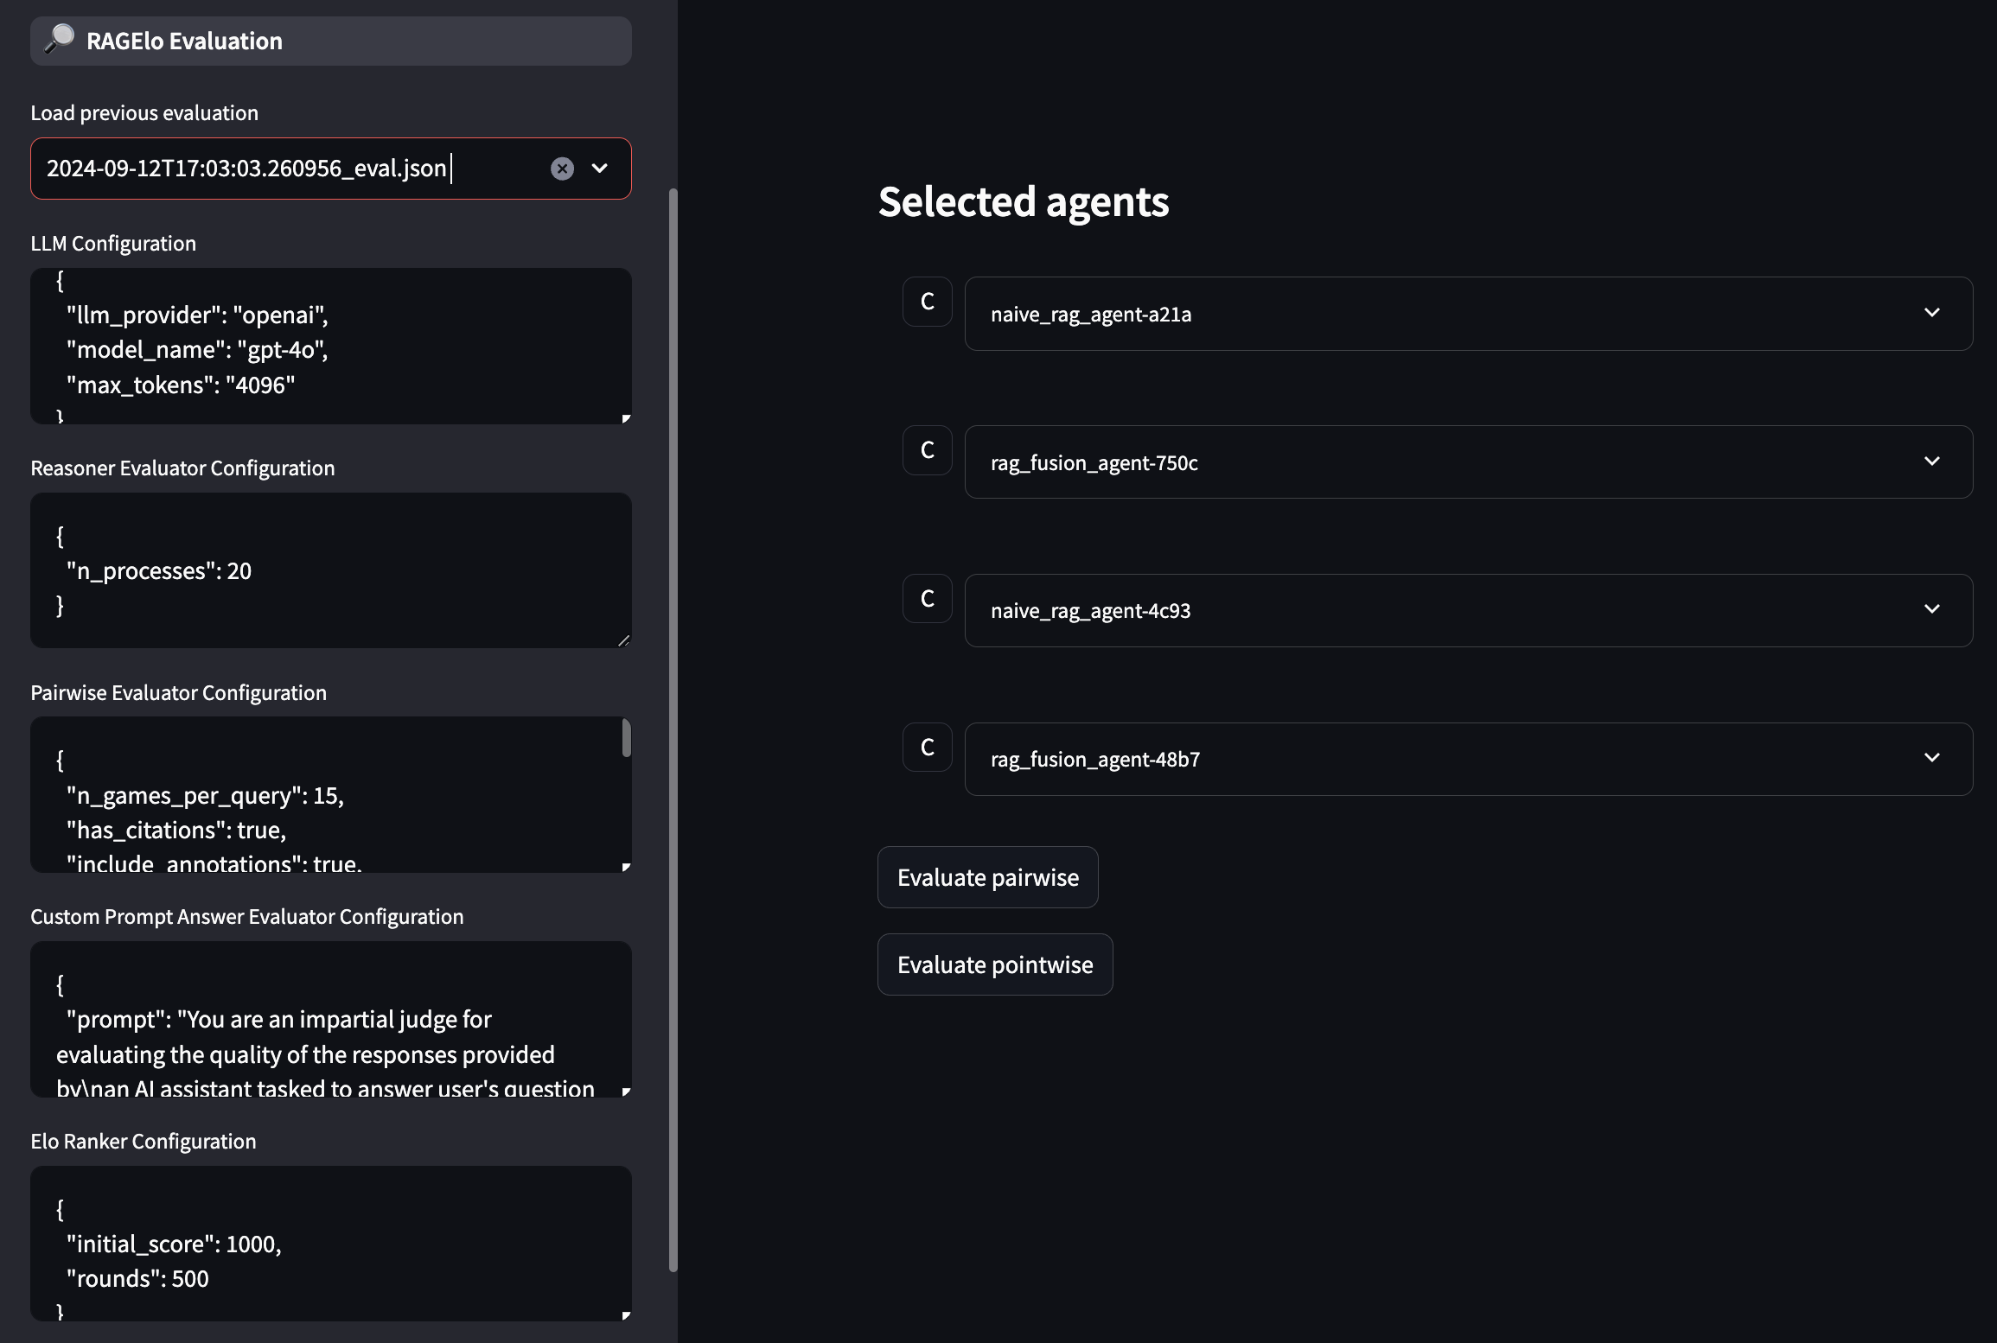Click the "llm_provider": "openai" line
This screenshot has width=1997, height=1343.
tap(197, 315)
